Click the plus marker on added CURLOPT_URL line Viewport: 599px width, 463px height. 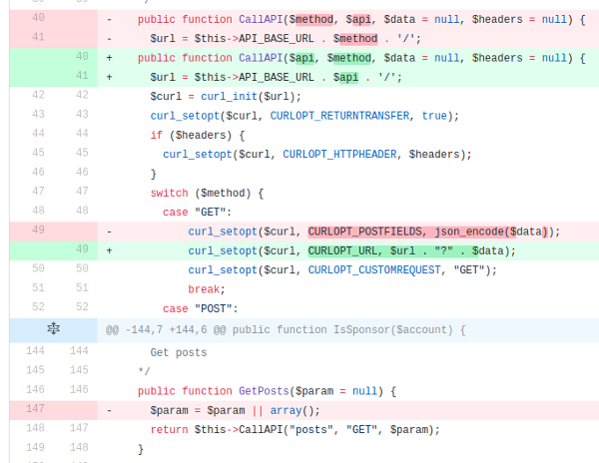tap(109, 250)
